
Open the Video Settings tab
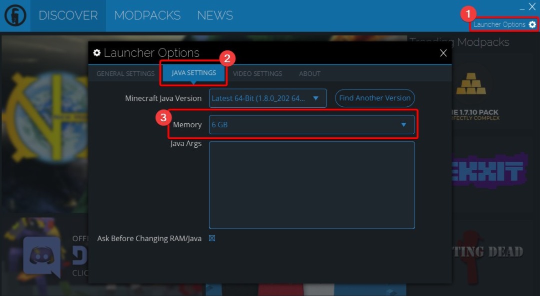pyautogui.click(x=257, y=74)
